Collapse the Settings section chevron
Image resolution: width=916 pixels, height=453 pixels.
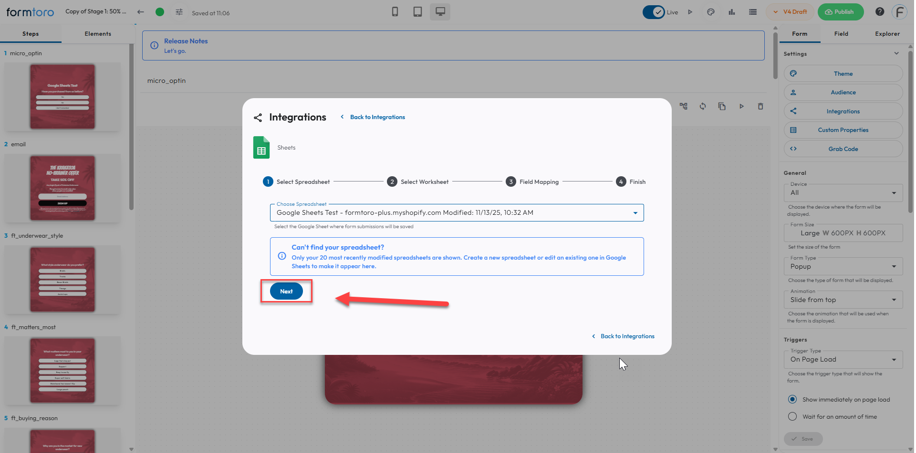[896, 53]
